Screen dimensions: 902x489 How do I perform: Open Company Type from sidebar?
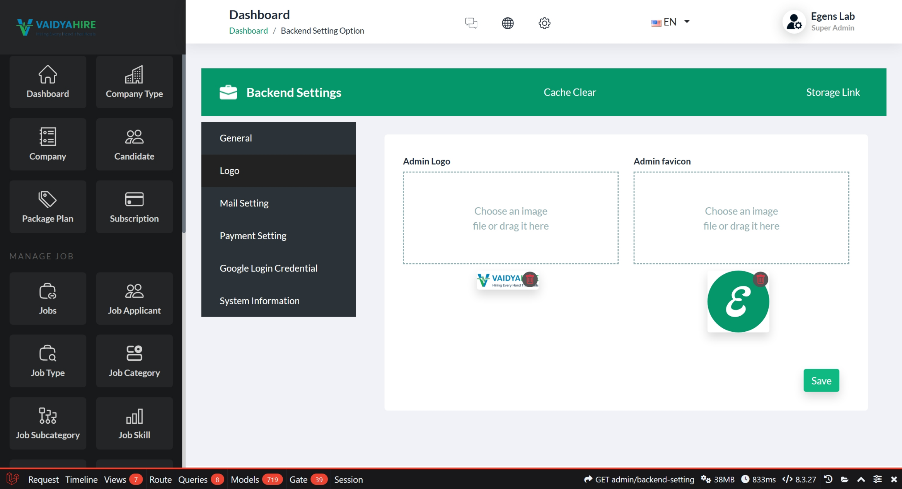pyautogui.click(x=134, y=82)
